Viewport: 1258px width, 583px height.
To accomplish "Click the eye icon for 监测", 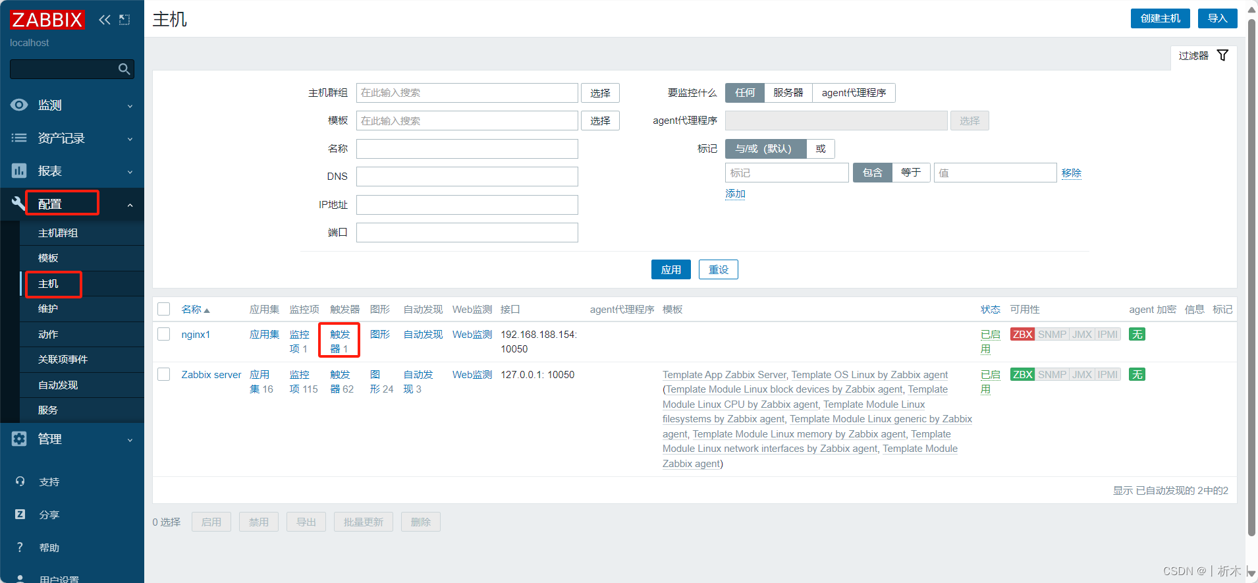I will 19,105.
